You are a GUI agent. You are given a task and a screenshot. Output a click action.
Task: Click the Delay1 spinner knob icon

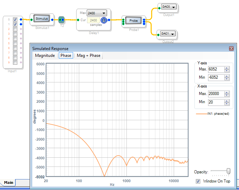tap(104, 20)
